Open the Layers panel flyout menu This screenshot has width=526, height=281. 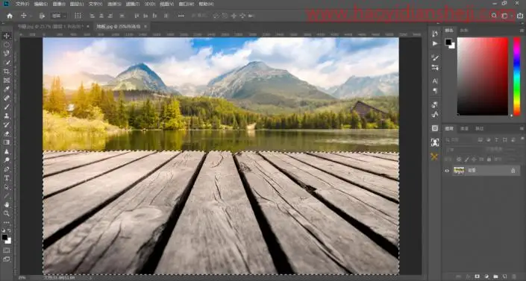pos(522,129)
